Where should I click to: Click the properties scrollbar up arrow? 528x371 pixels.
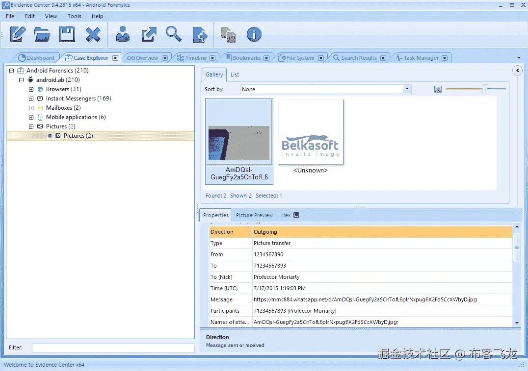[x=517, y=227]
